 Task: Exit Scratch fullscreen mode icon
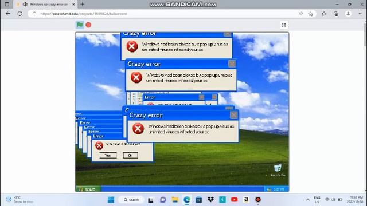click(284, 25)
